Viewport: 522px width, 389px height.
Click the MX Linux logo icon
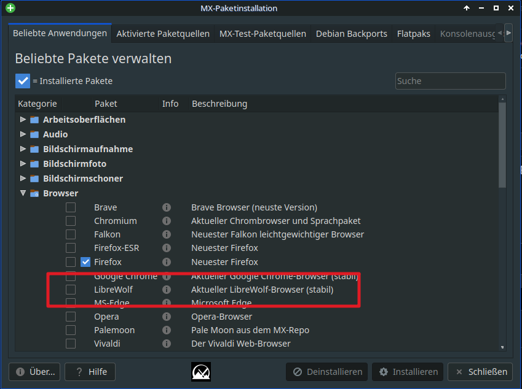pos(201,372)
